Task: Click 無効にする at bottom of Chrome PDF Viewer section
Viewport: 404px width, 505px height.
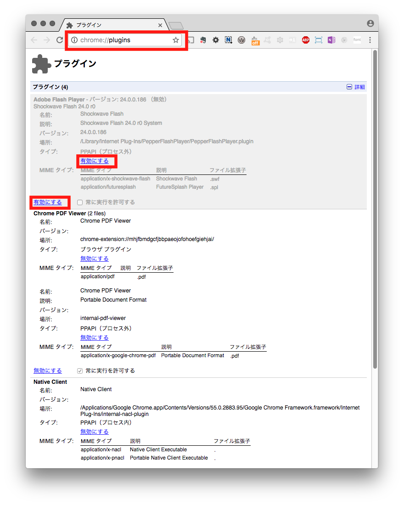Action: [x=48, y=370]
